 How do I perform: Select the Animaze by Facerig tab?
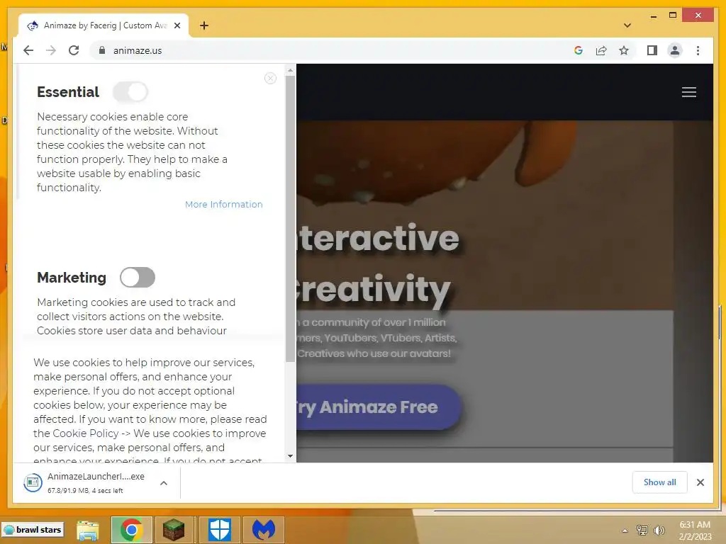coord(103,25)
